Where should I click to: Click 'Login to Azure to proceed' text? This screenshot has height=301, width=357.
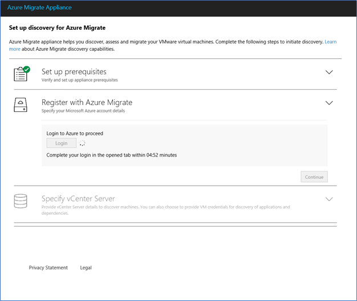tap(75, 134)
